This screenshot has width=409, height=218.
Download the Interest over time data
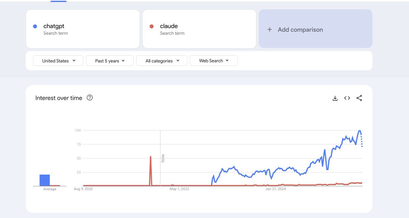(335, 98)
